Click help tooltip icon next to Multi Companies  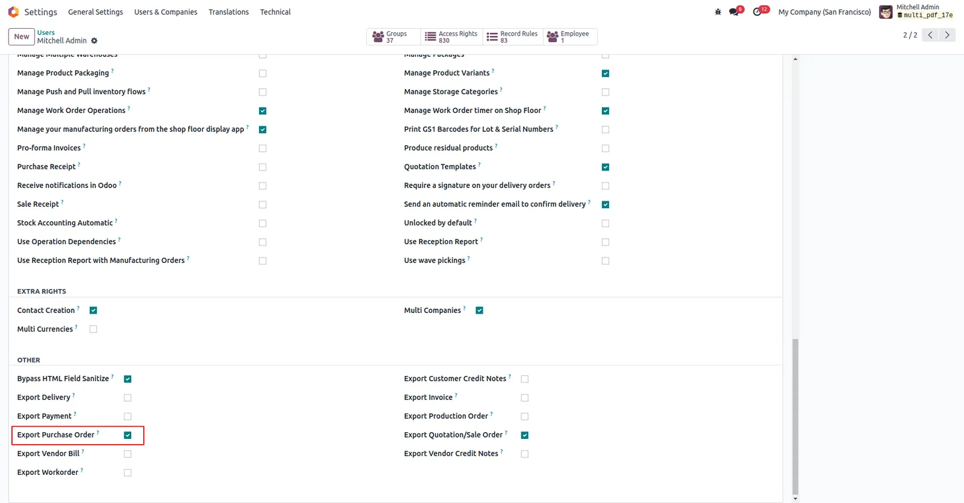(465, 308)
